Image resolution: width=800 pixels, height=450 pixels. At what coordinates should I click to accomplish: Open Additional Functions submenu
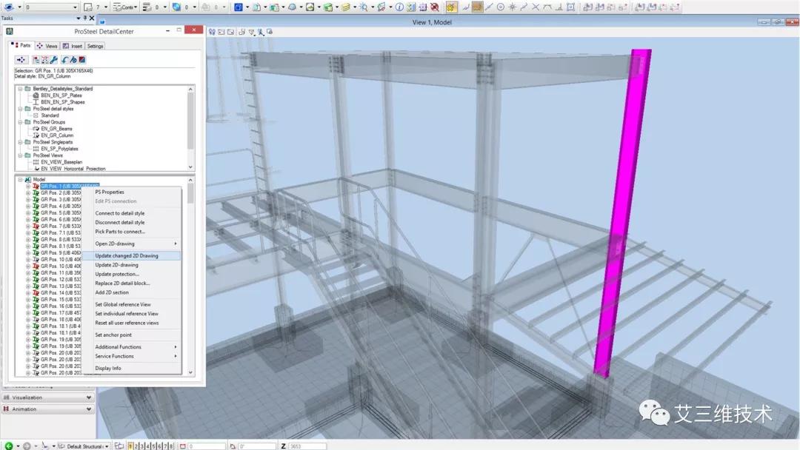coord(130,347)
